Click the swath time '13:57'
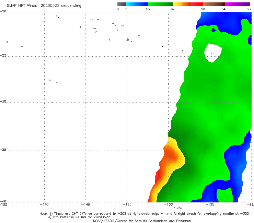This screenshot has height=223, width=254. pyautogui.click(x=178, y=208)
